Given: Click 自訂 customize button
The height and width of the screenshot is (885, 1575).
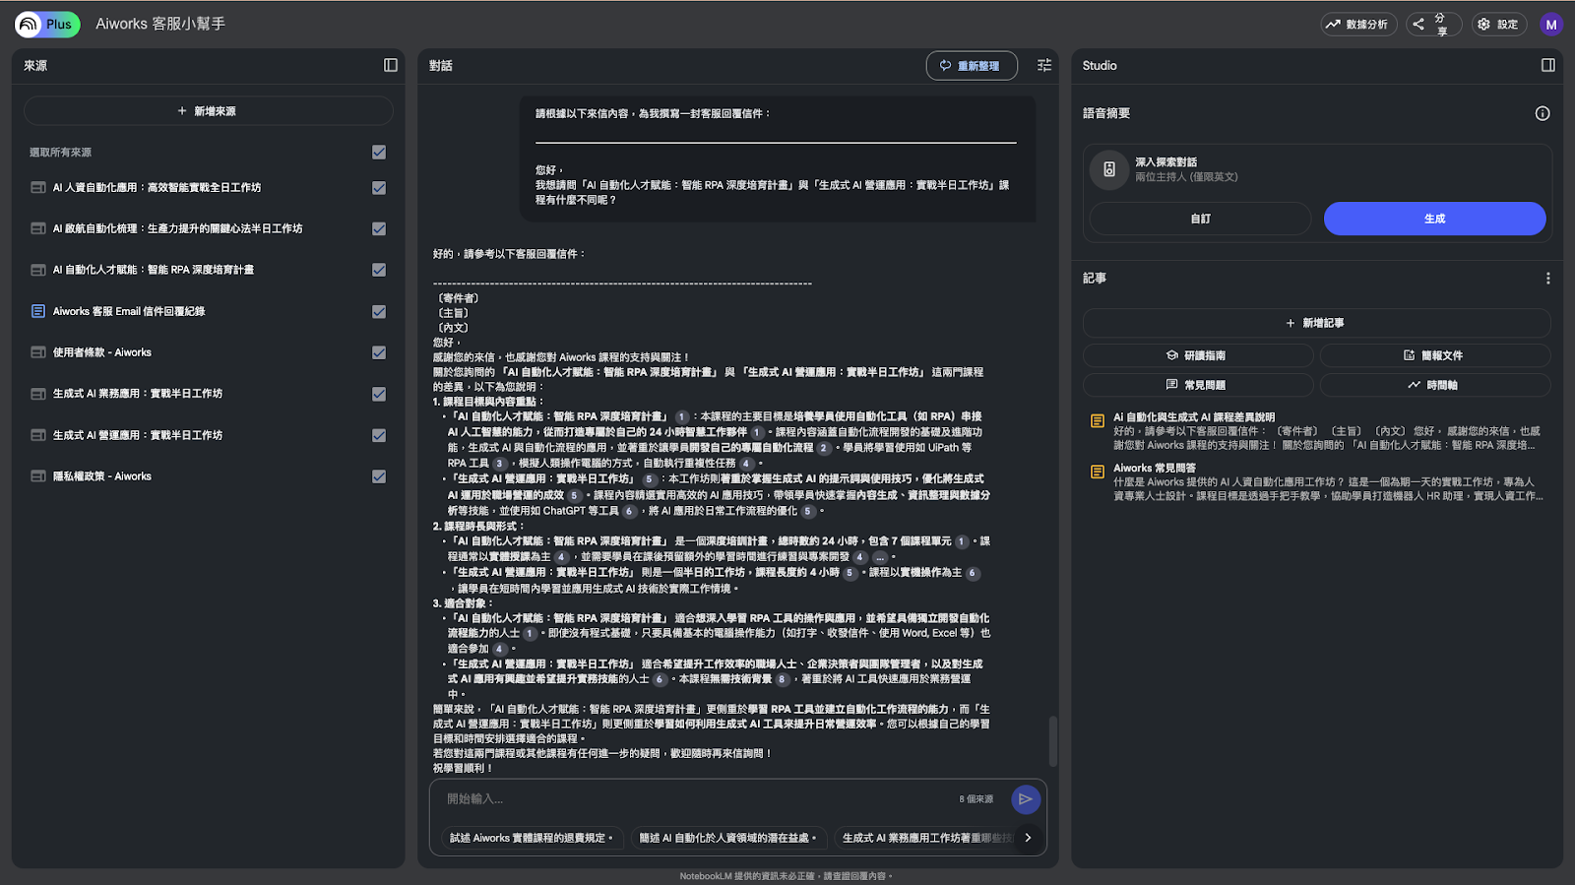Looking at the screenshot, I should (1200, 219).
